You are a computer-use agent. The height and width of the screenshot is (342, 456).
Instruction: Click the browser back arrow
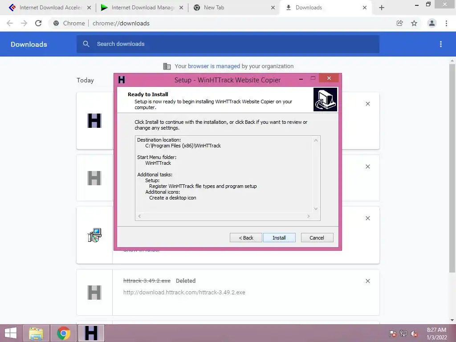(x=10, y=23)
